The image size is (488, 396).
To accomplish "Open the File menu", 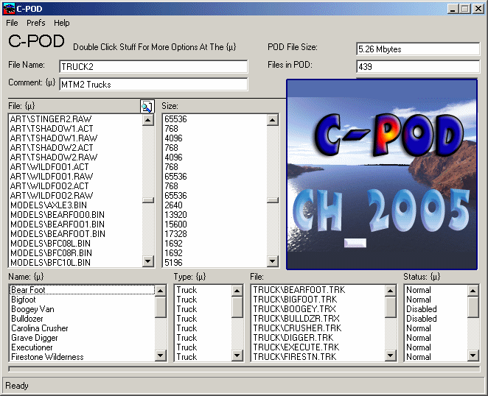I will [x=12, y=23].
